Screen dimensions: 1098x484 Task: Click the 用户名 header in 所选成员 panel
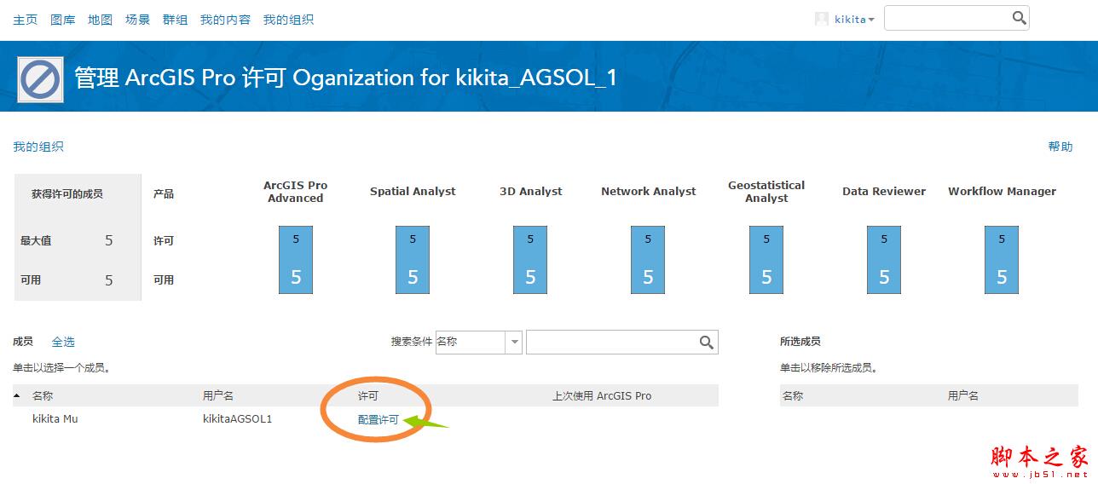pyautogui.click(x=963, y=396)
